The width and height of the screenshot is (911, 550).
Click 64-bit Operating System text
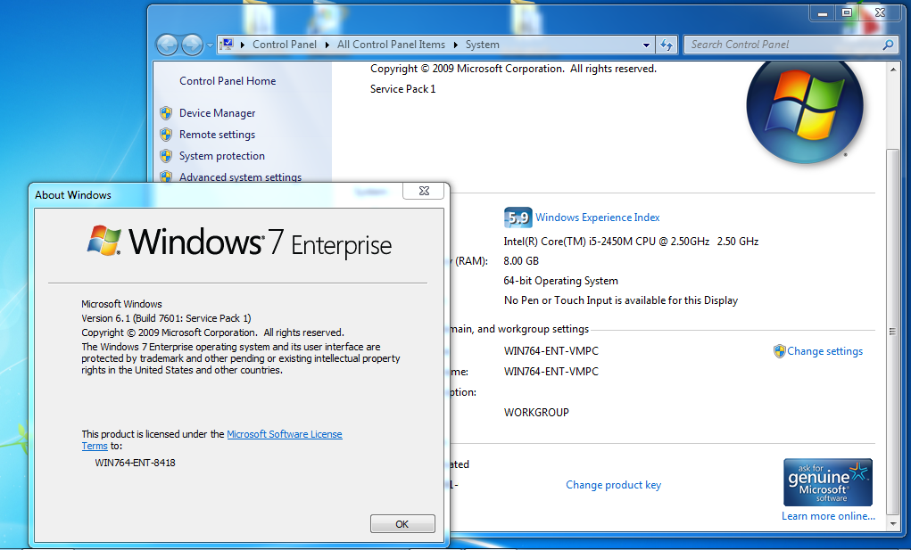[560, 281]
